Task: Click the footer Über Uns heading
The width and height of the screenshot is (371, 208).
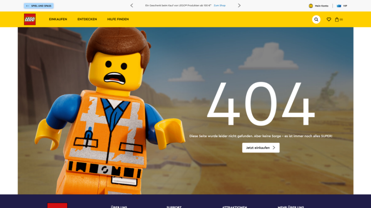Action: [x=119, y=207]
